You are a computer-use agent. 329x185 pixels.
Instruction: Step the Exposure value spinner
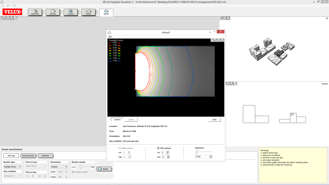click(211, 157)
